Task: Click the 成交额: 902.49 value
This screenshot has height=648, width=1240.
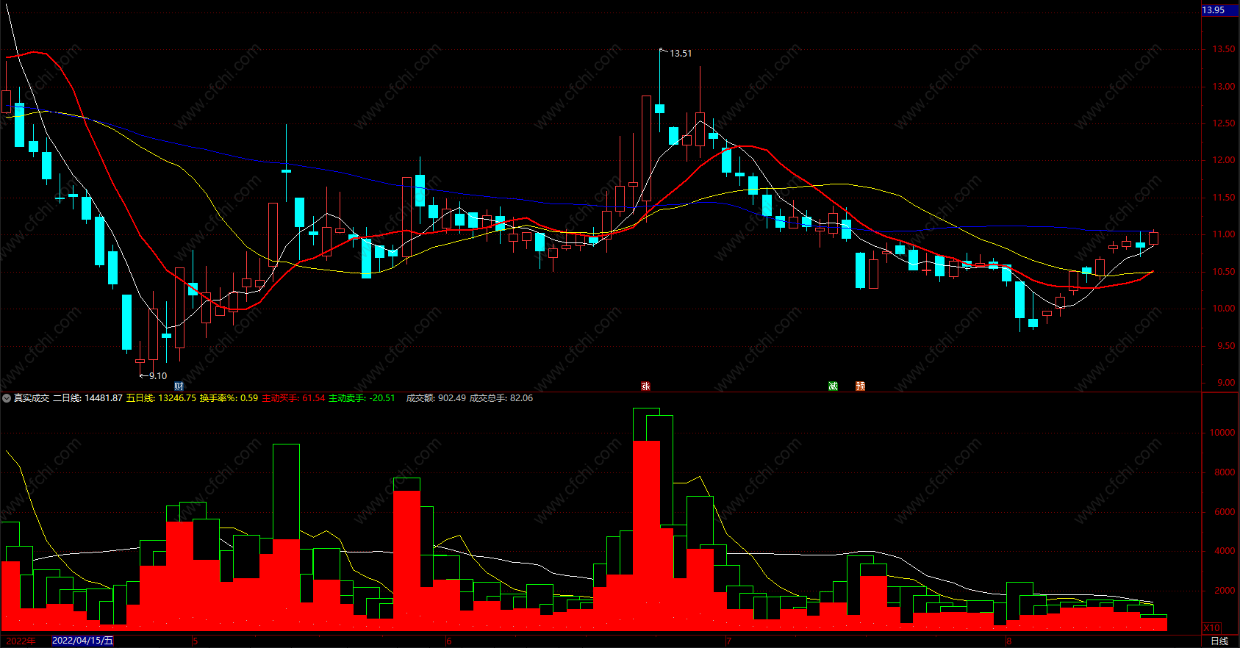Action: click(436, 398)
